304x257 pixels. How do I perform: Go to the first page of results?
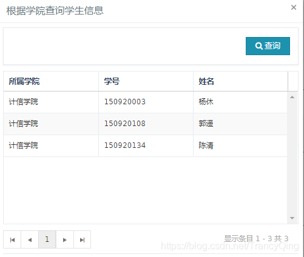12,239
